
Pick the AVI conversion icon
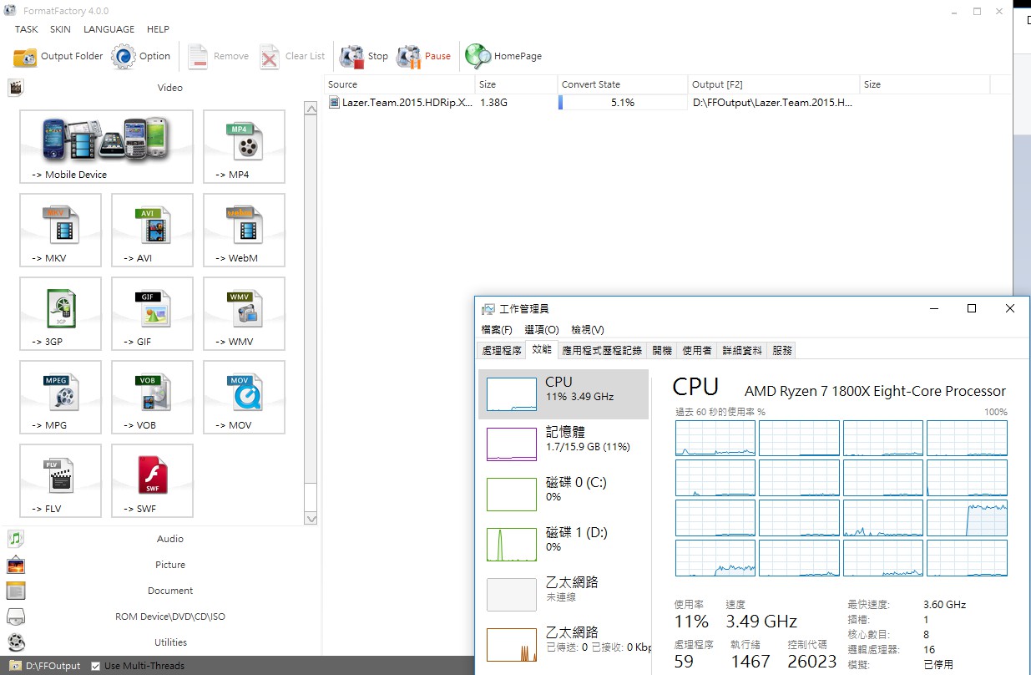[x=152, y=230]
